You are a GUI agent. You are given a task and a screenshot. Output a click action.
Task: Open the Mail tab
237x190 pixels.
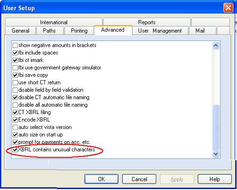200,31
